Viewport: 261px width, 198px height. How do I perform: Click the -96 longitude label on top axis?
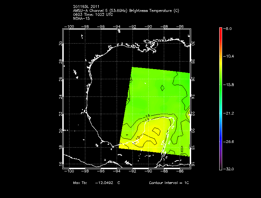point(101,27)
